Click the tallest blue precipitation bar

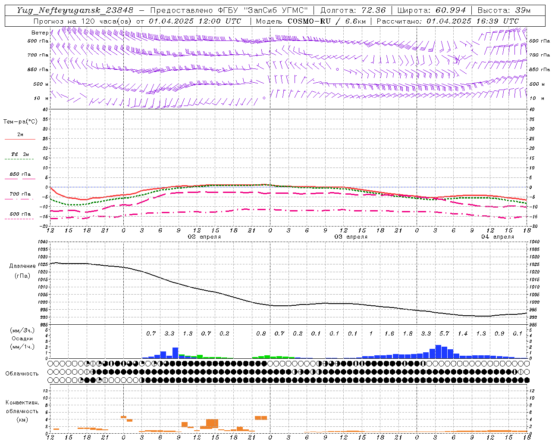click(438, 351)
